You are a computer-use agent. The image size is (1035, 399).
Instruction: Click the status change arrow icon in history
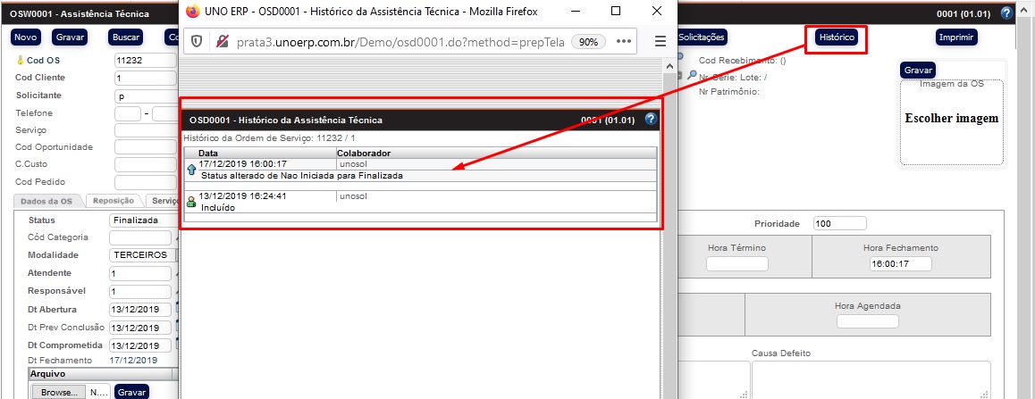tap(191, 169)
